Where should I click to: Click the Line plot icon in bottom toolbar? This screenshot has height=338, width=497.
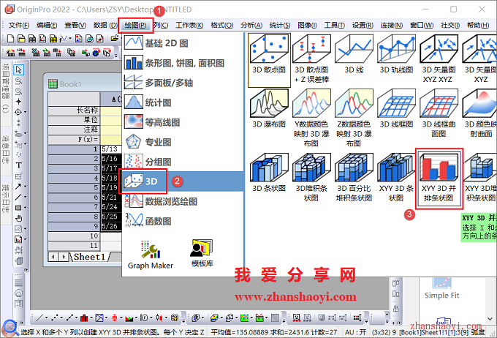39,318
